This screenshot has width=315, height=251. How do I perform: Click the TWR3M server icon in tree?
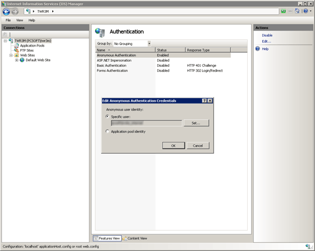pos(11,41)
